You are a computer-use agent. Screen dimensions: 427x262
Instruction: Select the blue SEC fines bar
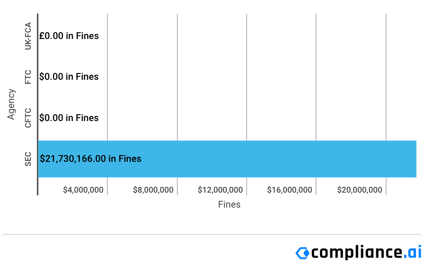tap(227, 159)
